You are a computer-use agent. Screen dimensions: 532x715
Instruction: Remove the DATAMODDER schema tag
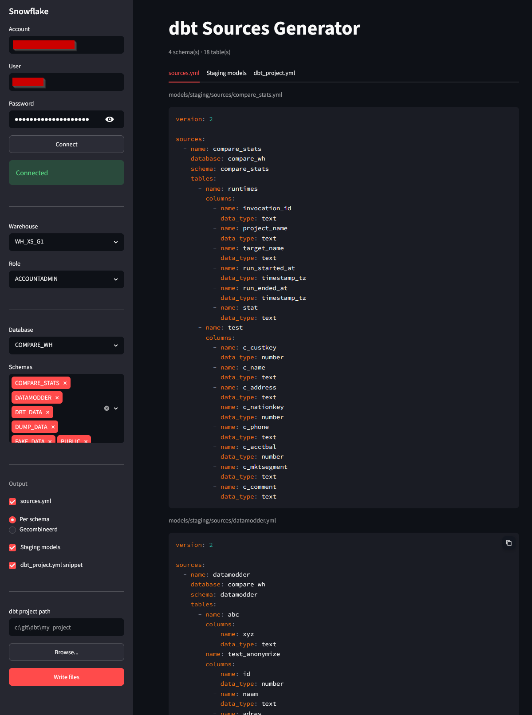[57, 398]
